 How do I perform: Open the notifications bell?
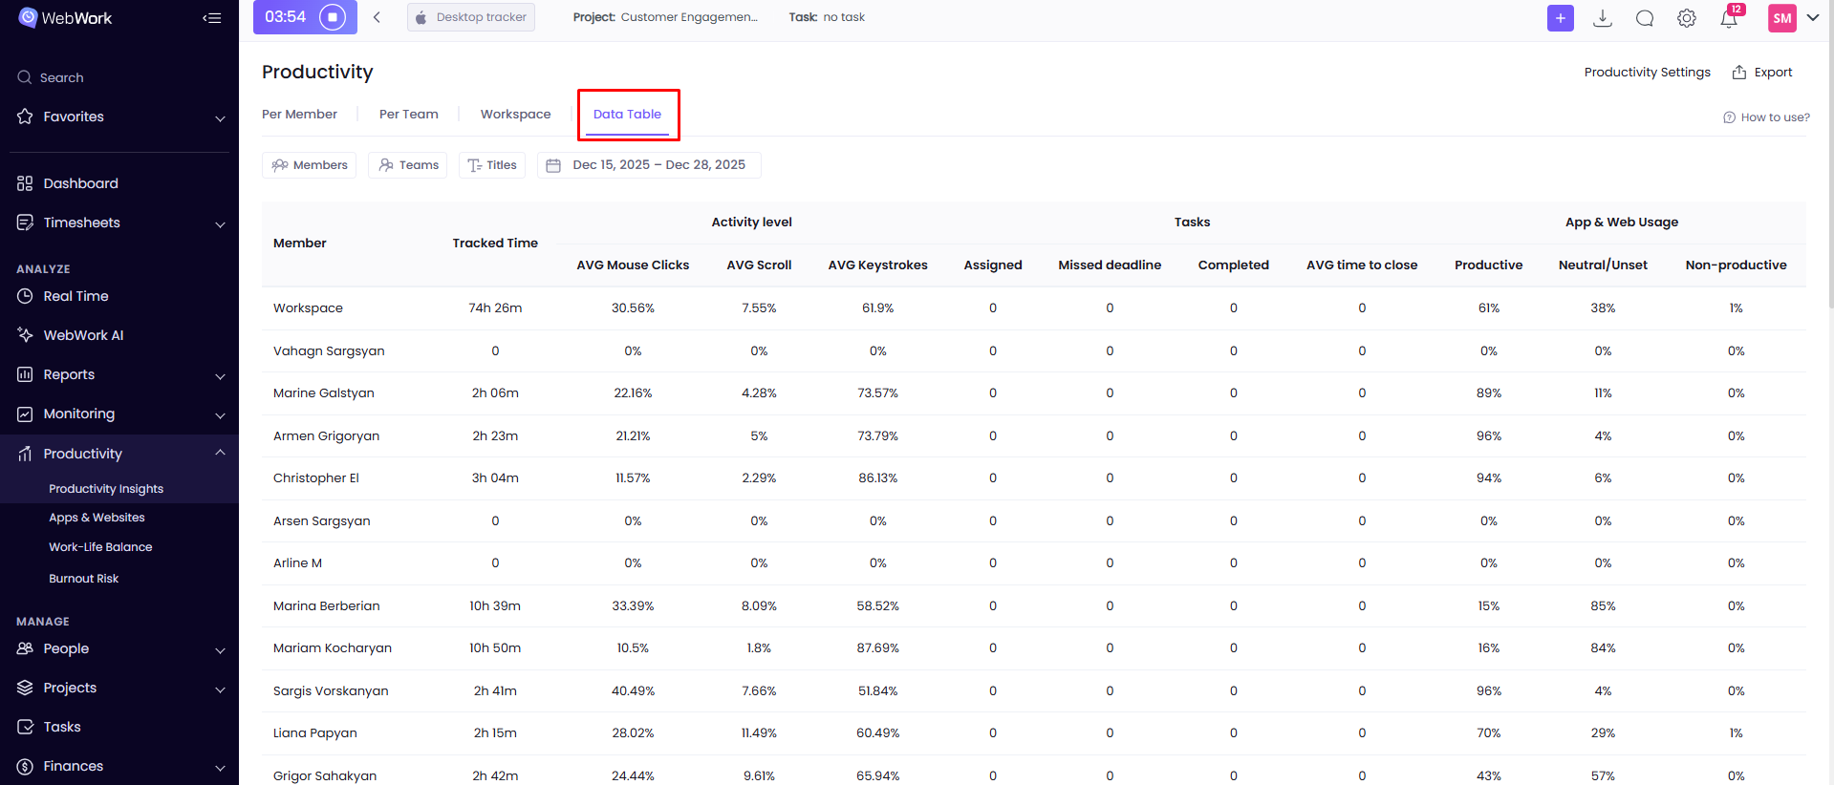pos(1729,18)
